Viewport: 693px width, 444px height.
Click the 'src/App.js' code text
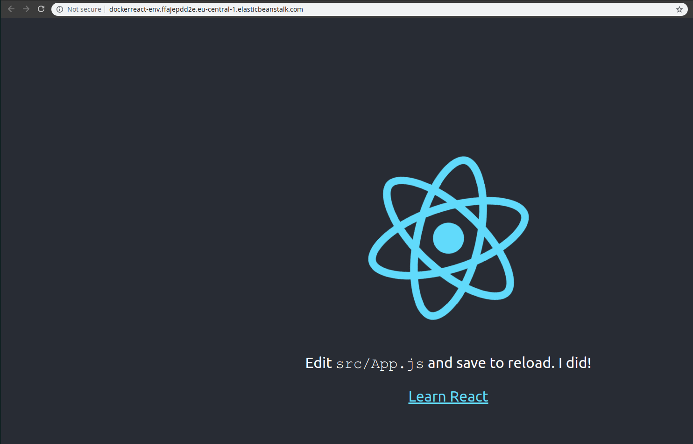pyautogui.click(x=380, y=363)
